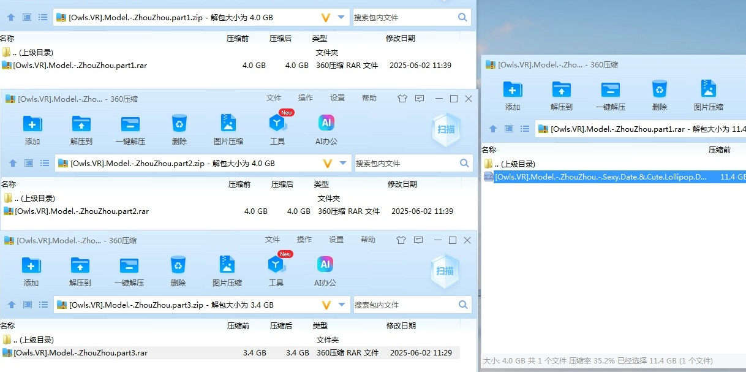Open the 设置 menu in the part3.zip window
746x372 pixels.
pos(336,240)
